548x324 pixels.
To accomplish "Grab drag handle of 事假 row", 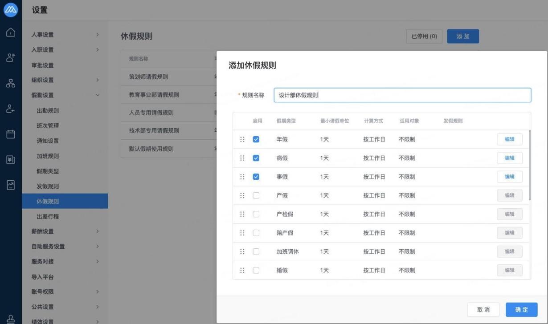I will [242, 177].
